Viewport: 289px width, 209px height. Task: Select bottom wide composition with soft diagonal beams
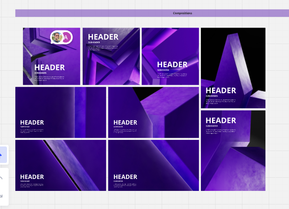click(x=154, y=165)
